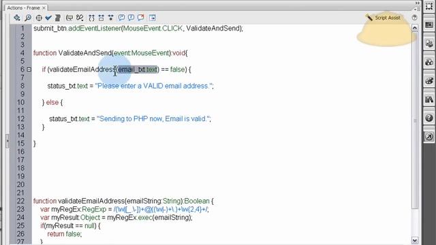The image size is (436, 245).
Task: Close the Actions - Frame tab
Action: pos(44,7)
